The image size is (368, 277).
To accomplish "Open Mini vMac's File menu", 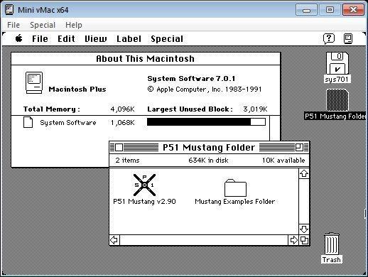I will (x=13, y=25).
